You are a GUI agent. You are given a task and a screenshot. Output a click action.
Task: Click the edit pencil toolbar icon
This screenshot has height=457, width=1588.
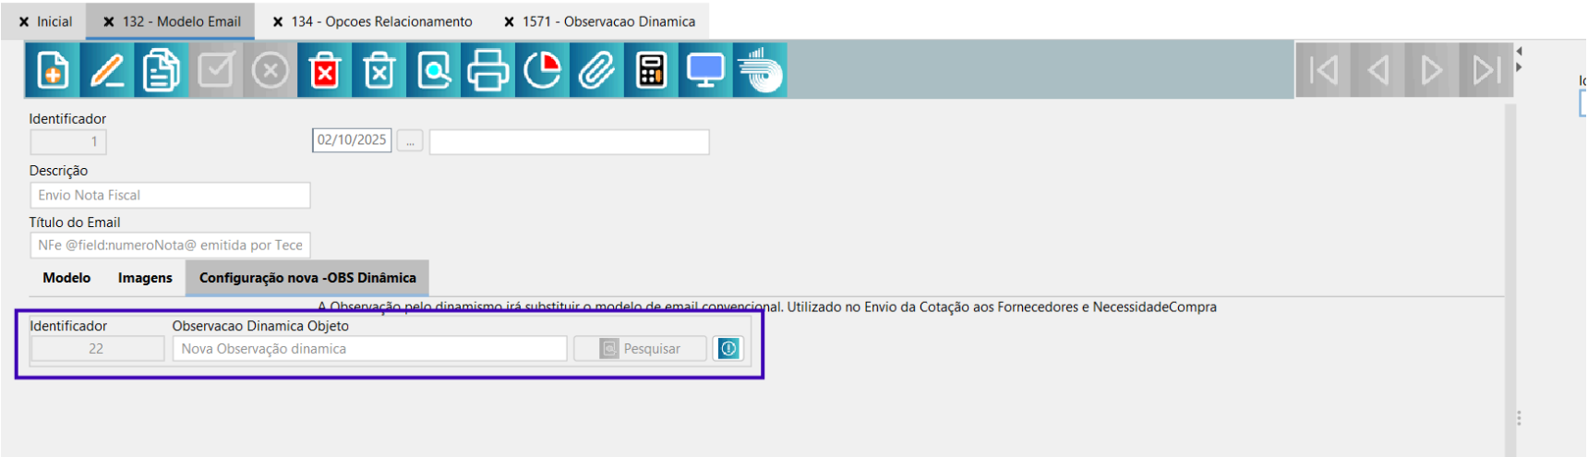[x=106, y=70]
